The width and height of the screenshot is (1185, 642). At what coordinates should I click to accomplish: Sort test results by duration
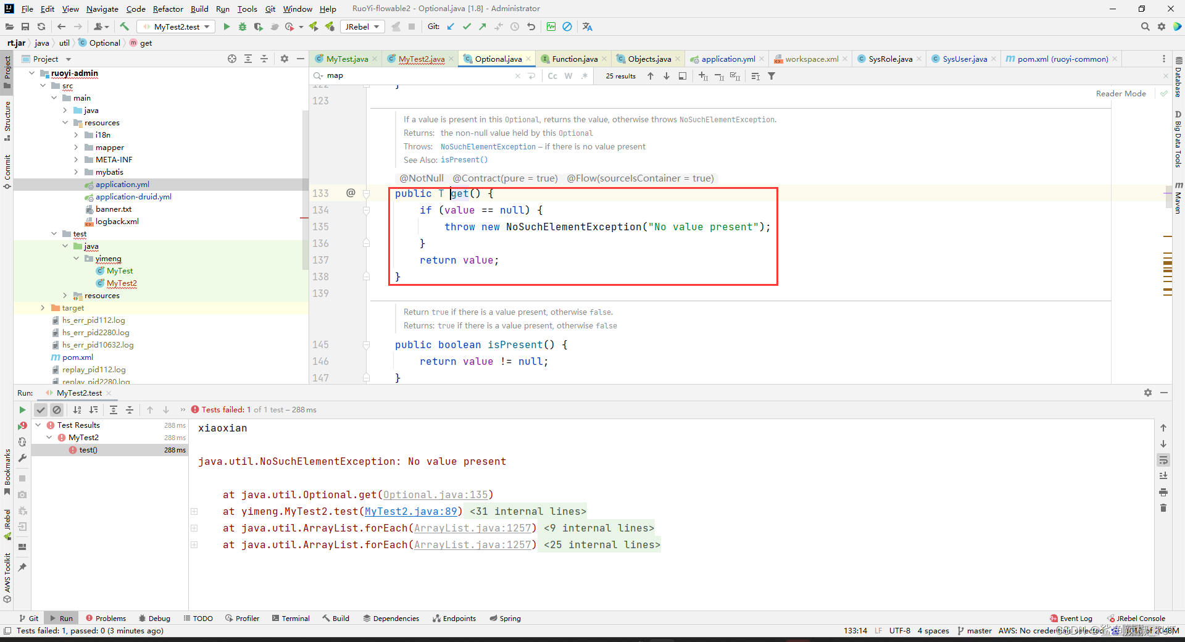pos(93,410)
